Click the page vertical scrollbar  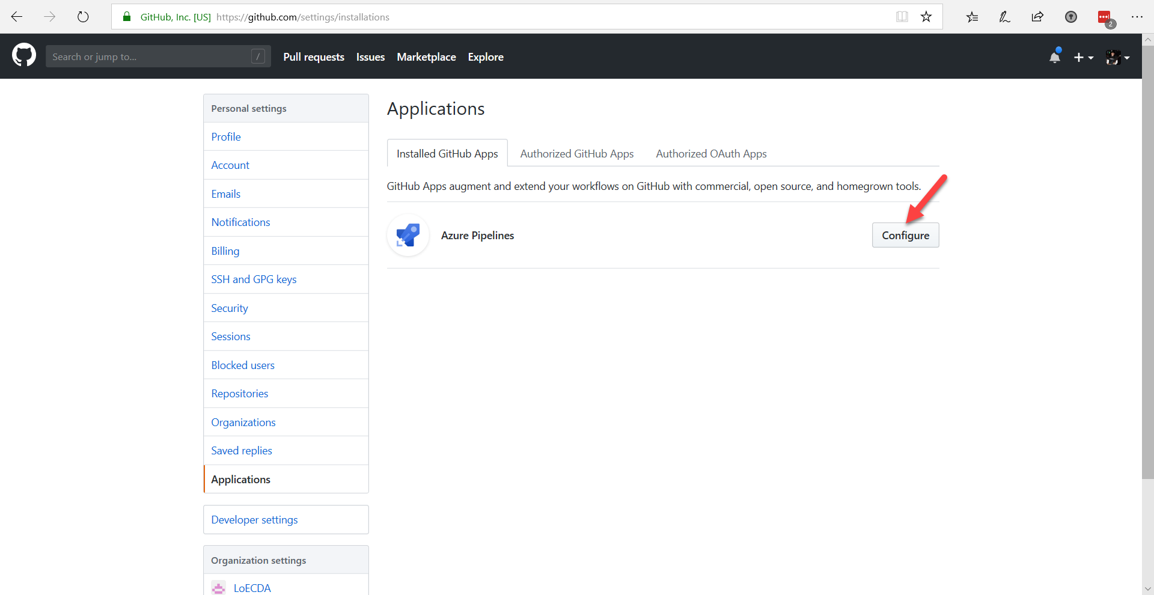click(1148, 263)
